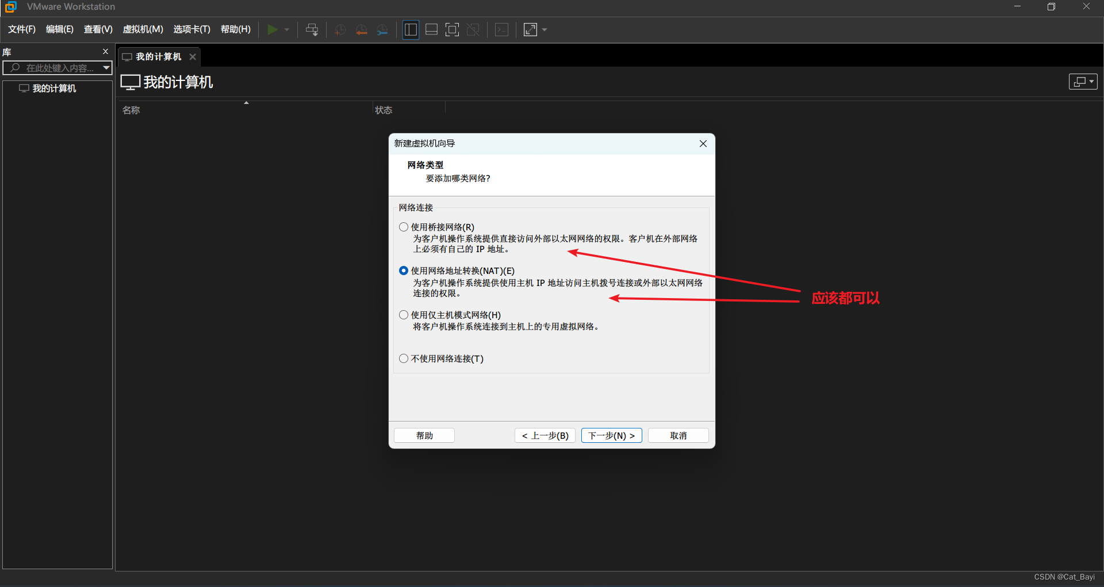Image resolution: width=1104 pixels, height=587 pixels.
Task: Click the green power-on play icon
Action: pyautogui.click(x=273, y=30)
